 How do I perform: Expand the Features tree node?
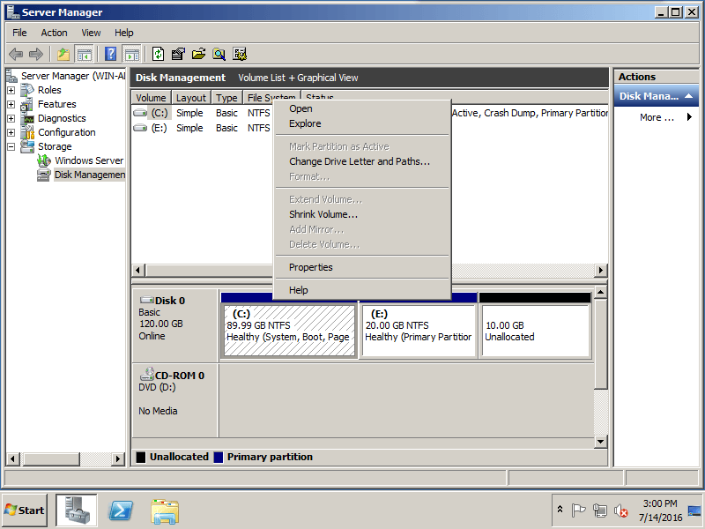11,105
